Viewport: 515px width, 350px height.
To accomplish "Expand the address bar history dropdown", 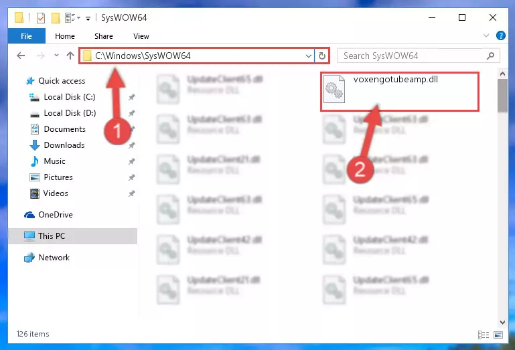I will point(309,56).
